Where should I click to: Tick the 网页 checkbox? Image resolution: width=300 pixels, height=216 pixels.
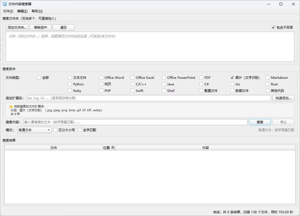pyautogui.click(x=101, y=84)
